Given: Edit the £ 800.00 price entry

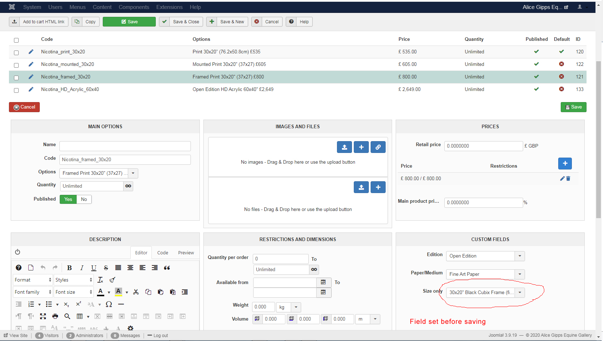Looking at the screenshot, I should pos(562,178).
